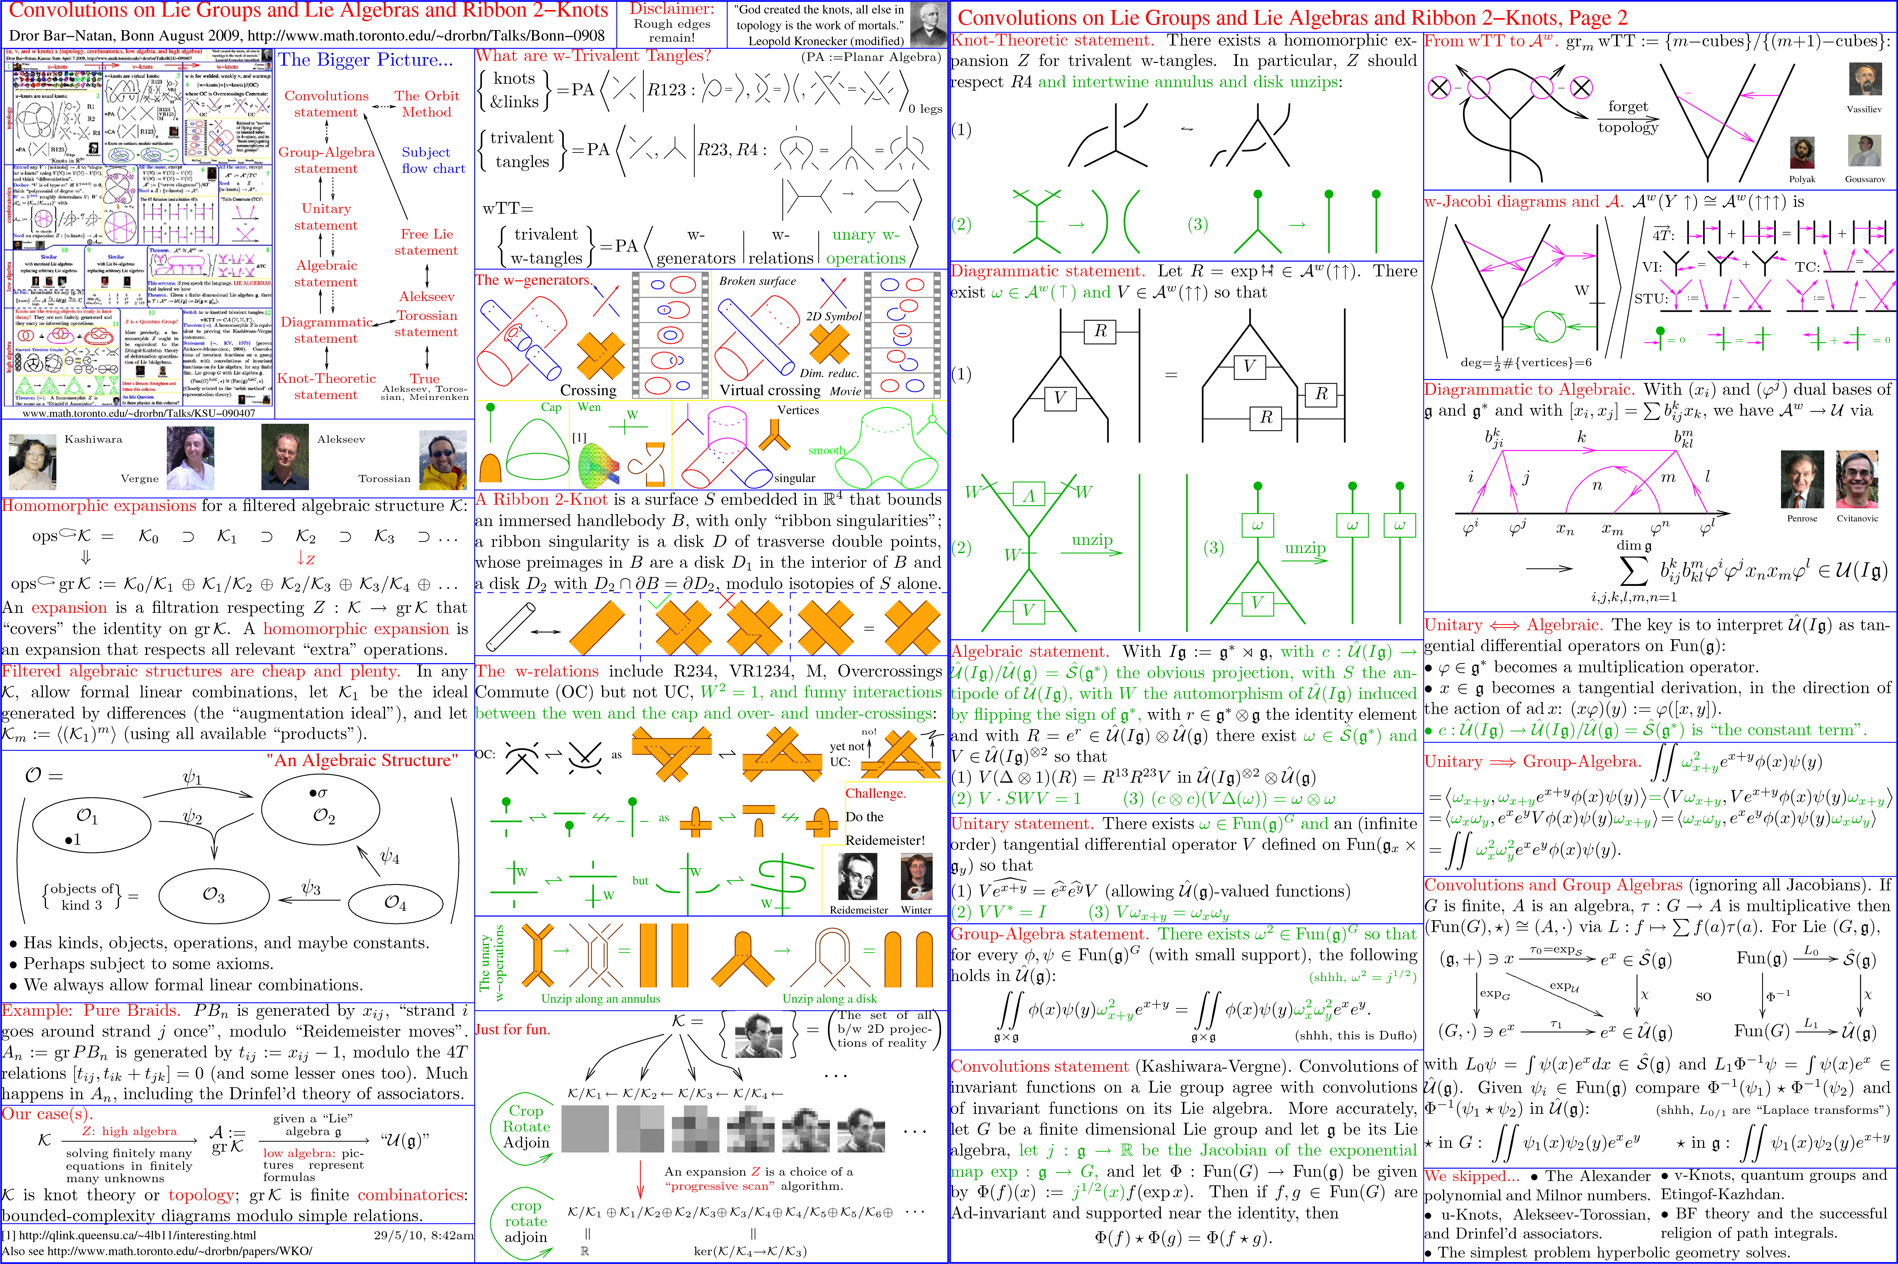Click page 2's 'Algebraic statement.' heading
The height and width of the screenshot is (1264, 1898).
click(1030, 651)
